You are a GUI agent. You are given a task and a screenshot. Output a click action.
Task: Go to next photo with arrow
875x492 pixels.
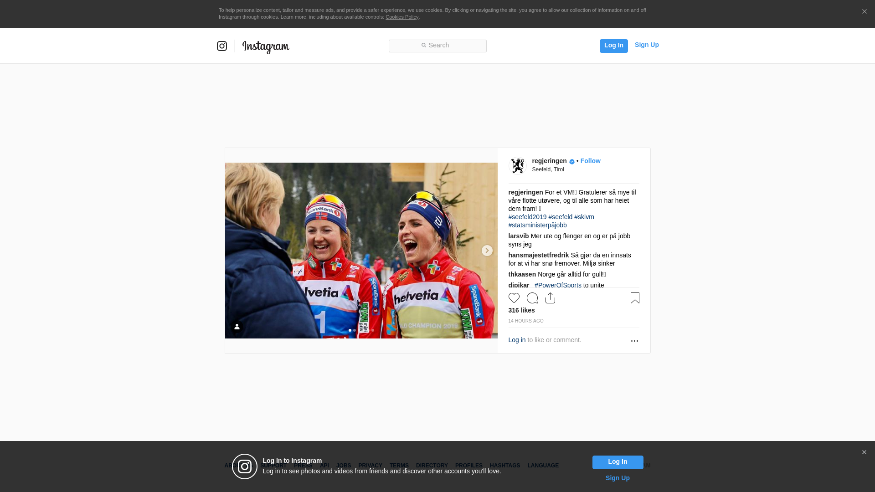pos(487,251)
